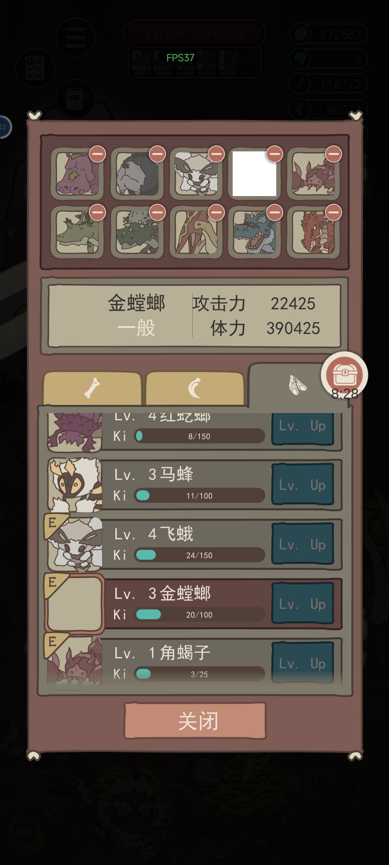Level up the 角蝎子 creature

303,662
